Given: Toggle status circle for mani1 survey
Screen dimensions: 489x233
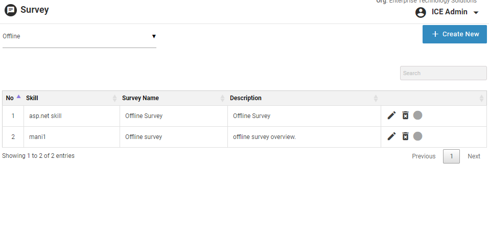Looking at the screenshot, I should 417,136.
